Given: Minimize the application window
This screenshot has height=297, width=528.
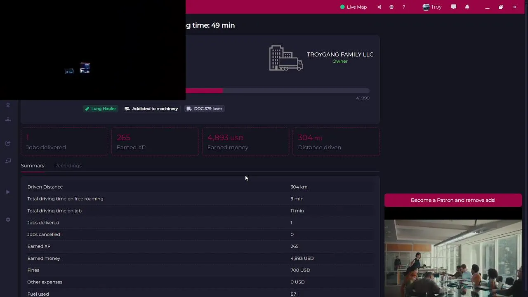Looking at the screenshot, I should [487, 7].
